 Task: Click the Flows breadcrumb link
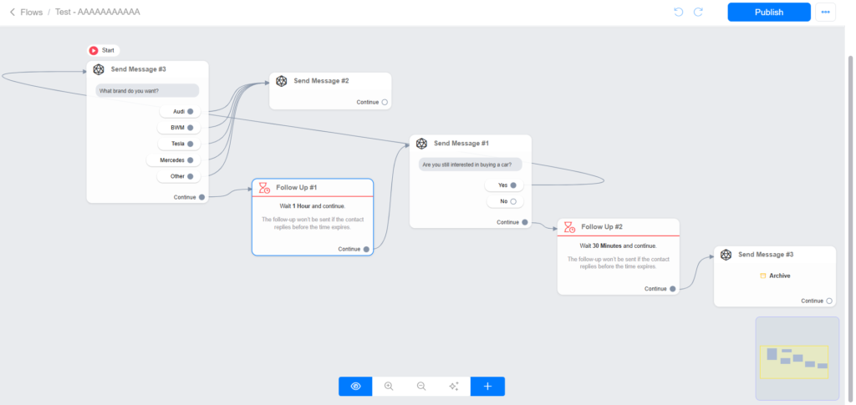(32, 13)
